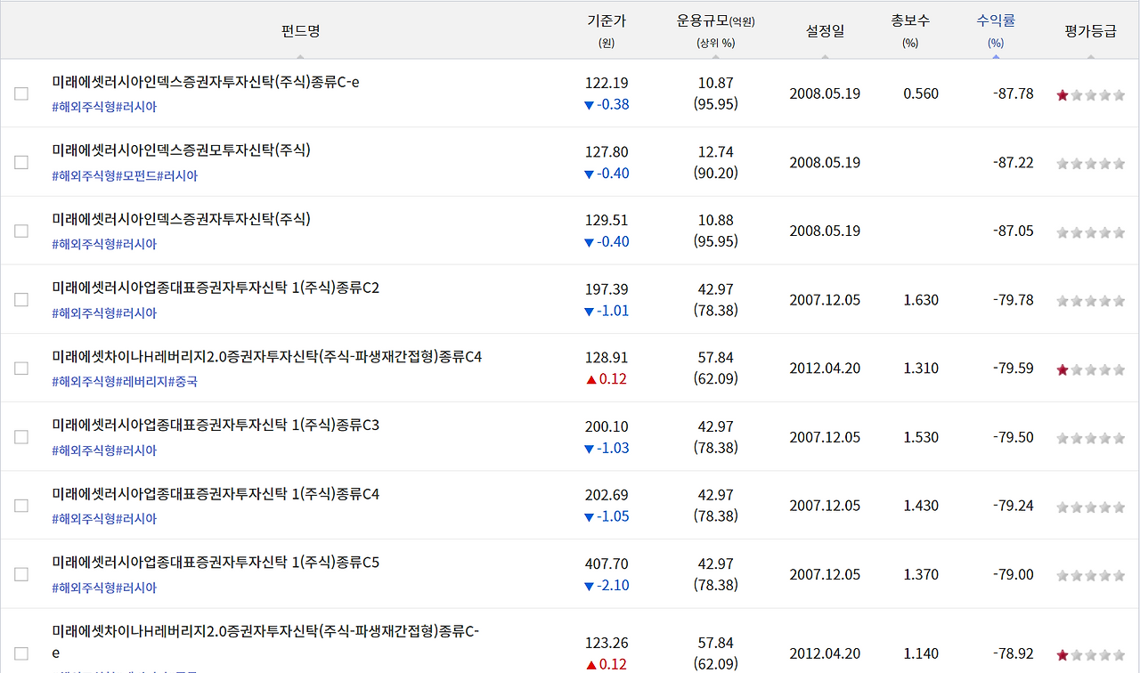Click the 기준가 value 407.70

coord(607,564)
